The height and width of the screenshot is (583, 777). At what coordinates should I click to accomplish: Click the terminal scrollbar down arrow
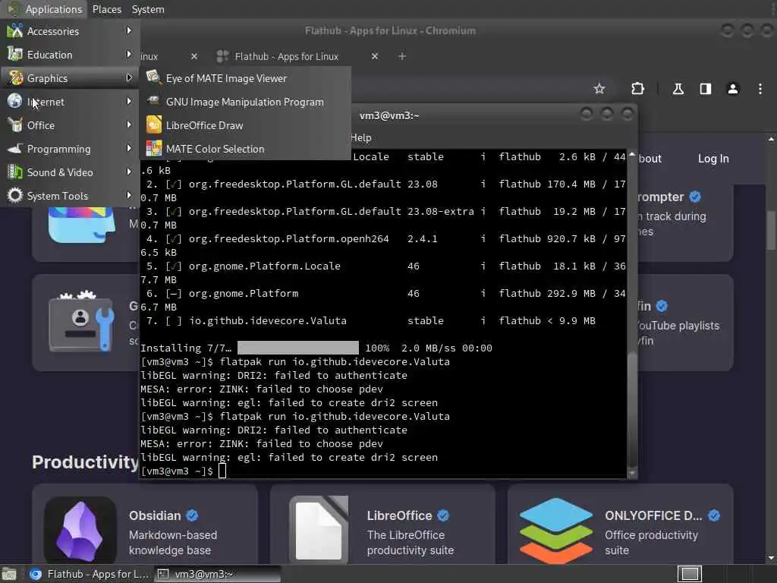coord(632,474)
